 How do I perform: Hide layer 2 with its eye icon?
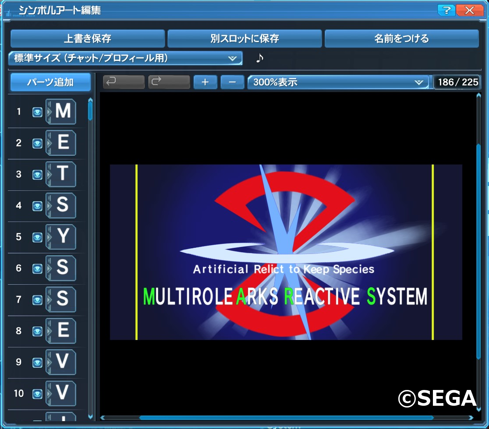pos(37,143)
